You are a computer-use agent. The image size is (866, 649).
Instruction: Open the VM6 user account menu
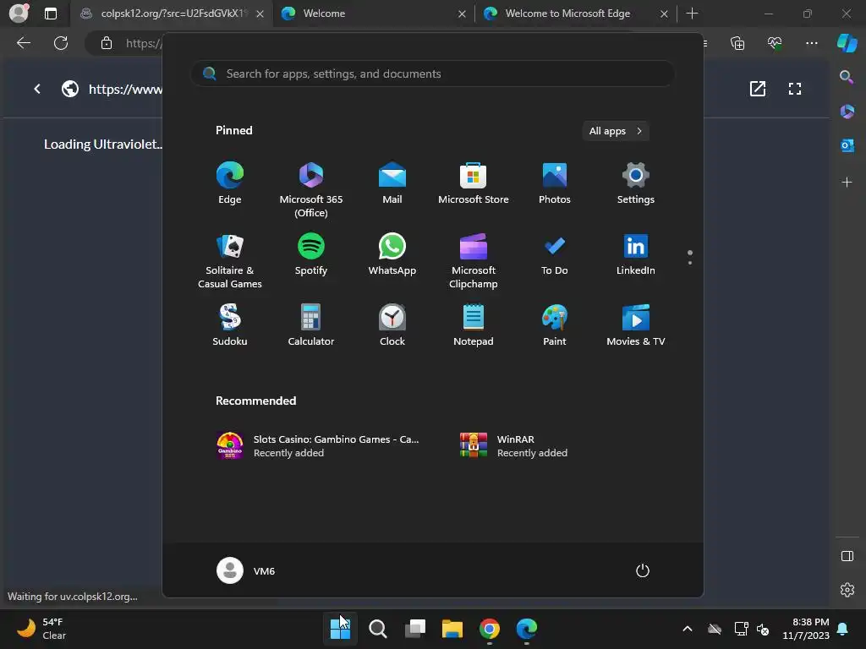click(246, 570)
